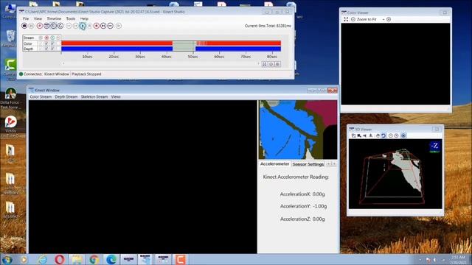
Task: Open the File menu in Kinect Studio
Action: [26, 18]
